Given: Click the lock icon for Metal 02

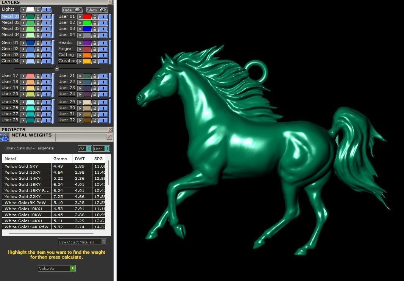Looking at the screenshot, I should tap(38, 23).
